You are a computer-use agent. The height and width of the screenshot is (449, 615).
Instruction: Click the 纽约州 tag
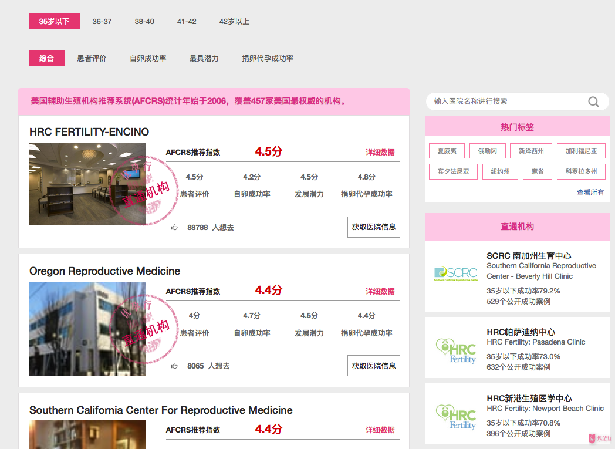501,172
